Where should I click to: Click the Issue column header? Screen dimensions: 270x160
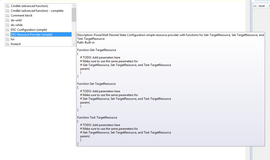(262, 6)
